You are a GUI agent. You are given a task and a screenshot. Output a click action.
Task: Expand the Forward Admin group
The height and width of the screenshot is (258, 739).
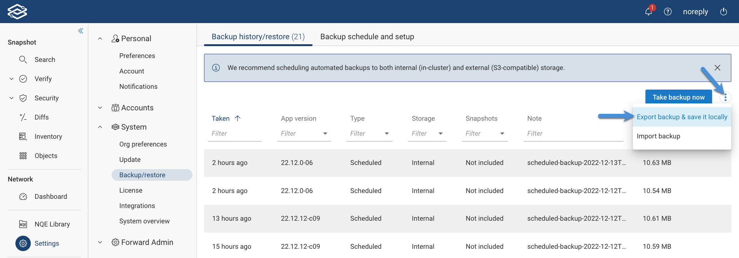click(100, 242)
